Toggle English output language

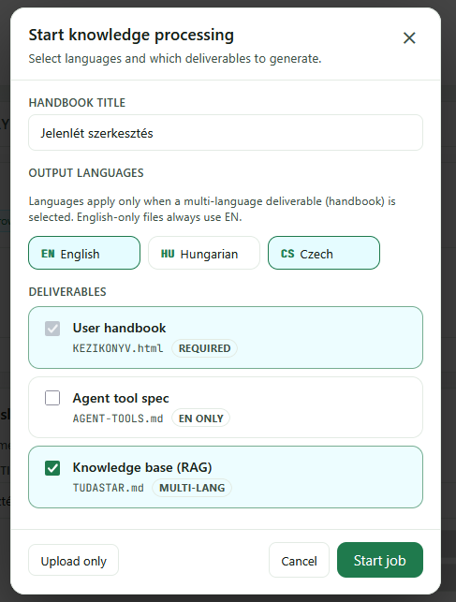coord(84,253)
